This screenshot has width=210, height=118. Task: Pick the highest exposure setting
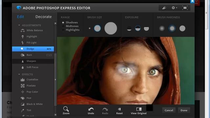tap(146, 29)
